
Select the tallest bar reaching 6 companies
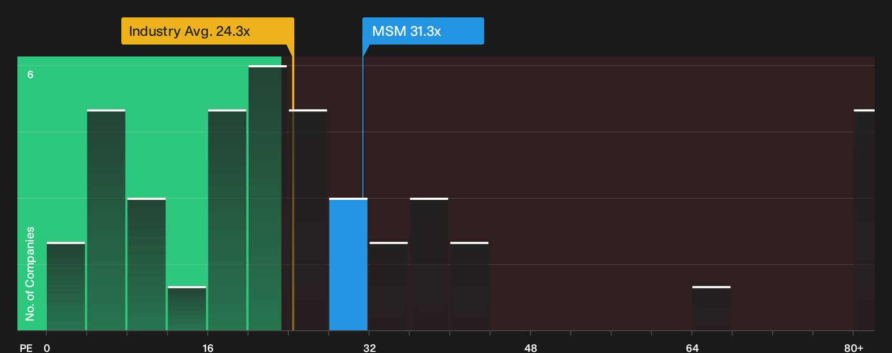point(267,198)
